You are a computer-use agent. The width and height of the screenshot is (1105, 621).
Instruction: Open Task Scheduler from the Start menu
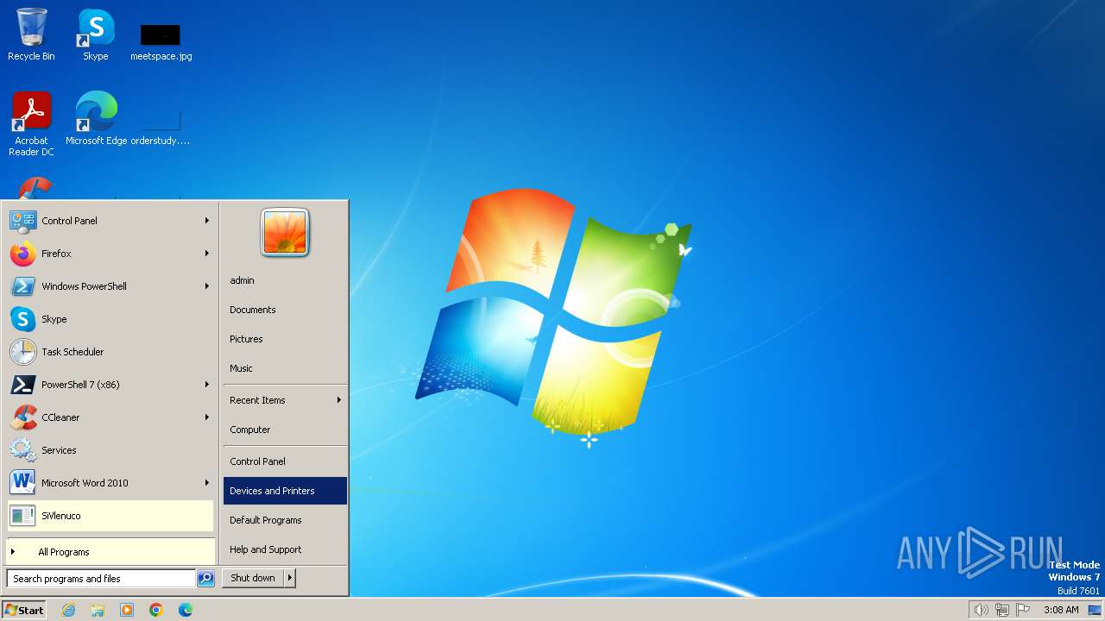(110, 352)
